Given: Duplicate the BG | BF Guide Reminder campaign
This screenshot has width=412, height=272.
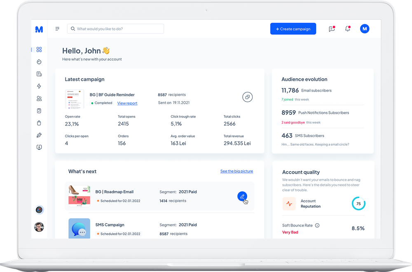Looking at the screenshot, I should click(x=247, y=97).
